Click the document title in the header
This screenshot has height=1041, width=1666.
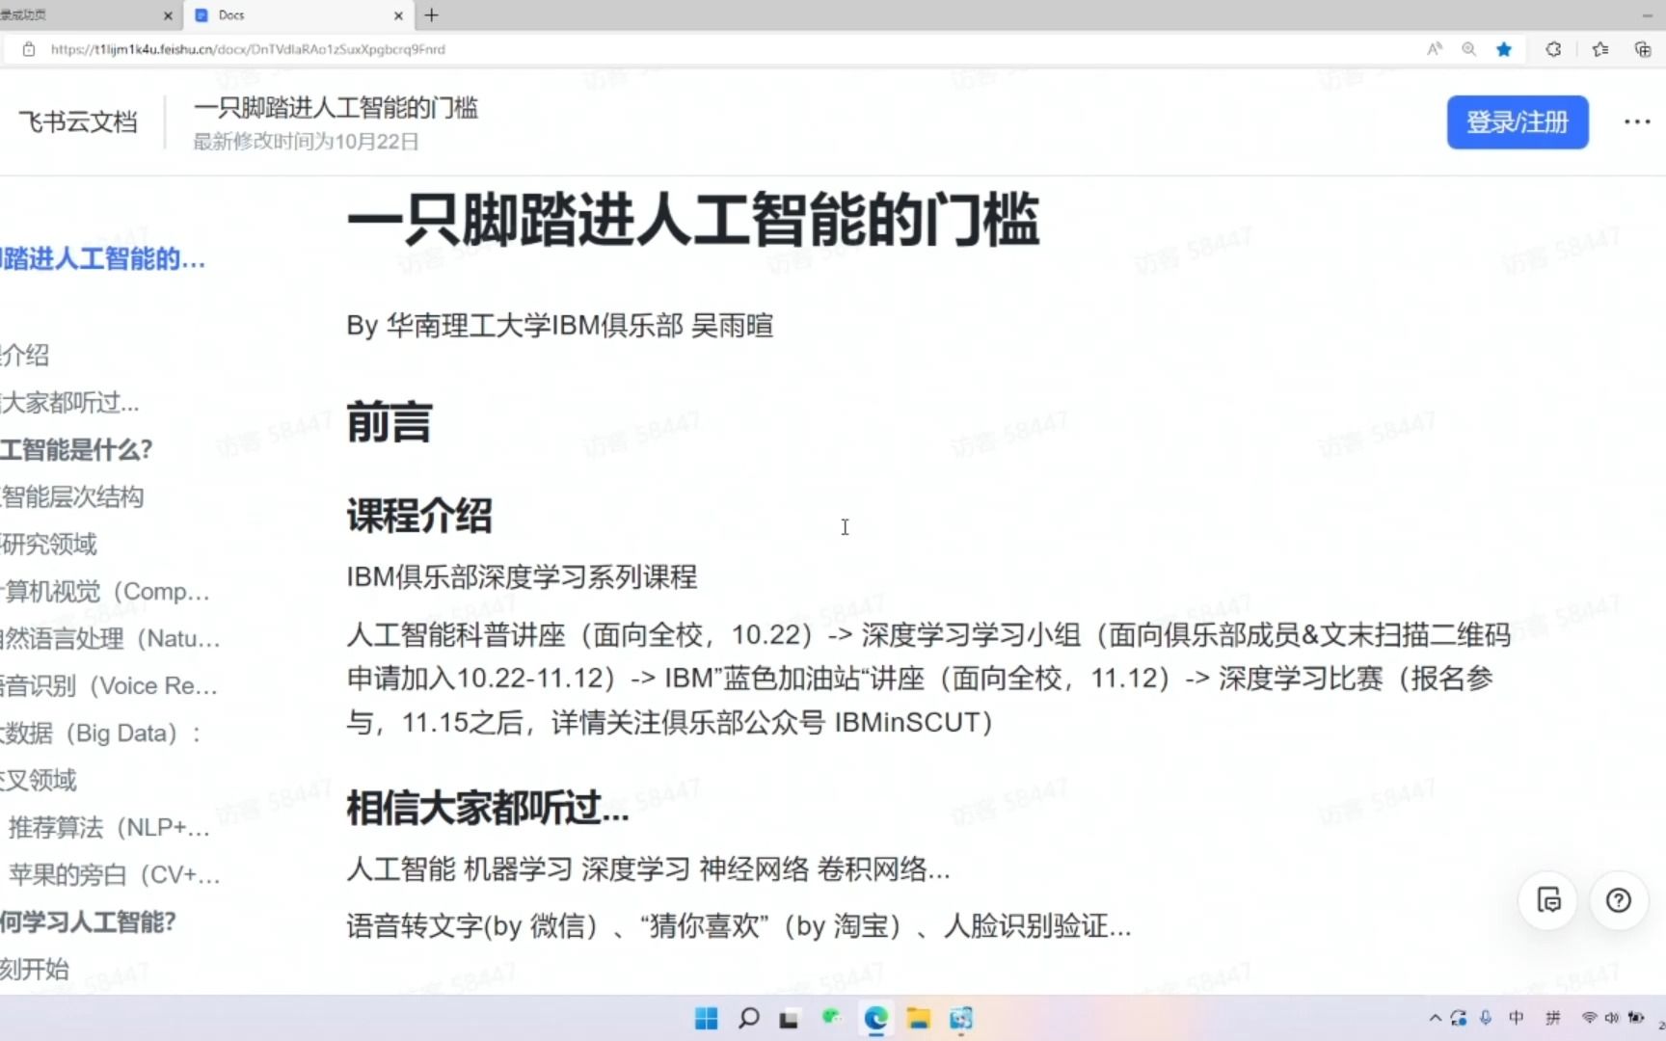336,108
